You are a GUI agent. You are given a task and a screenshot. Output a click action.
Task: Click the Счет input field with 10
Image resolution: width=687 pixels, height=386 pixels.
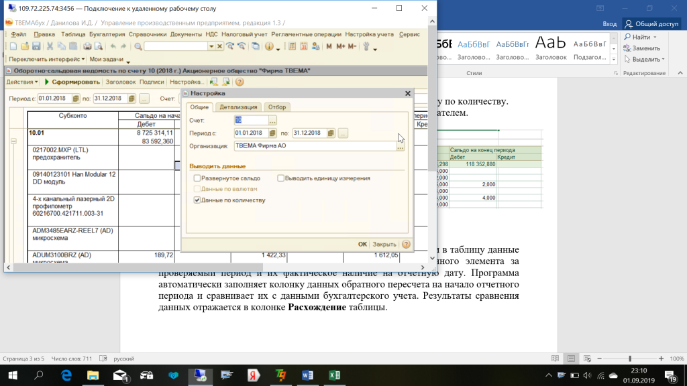click(251, 121)
